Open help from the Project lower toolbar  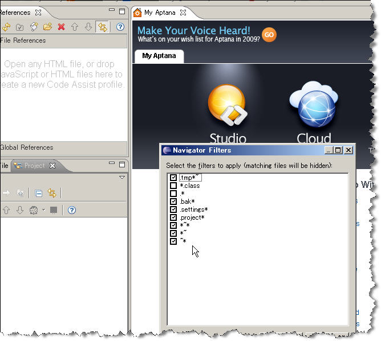pos(72,210)
